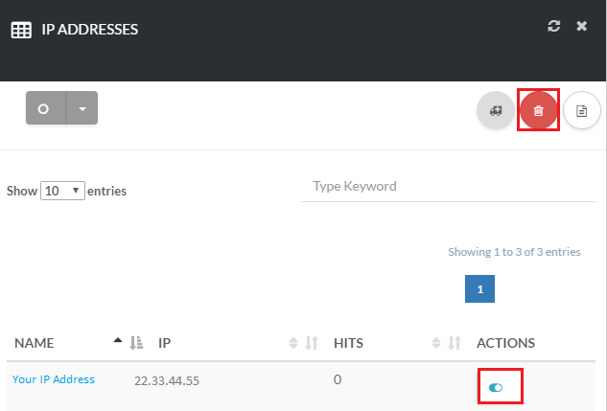Toggle the switch for Your IP Address
The image size is (607, 411).
(x=496, y=387)
